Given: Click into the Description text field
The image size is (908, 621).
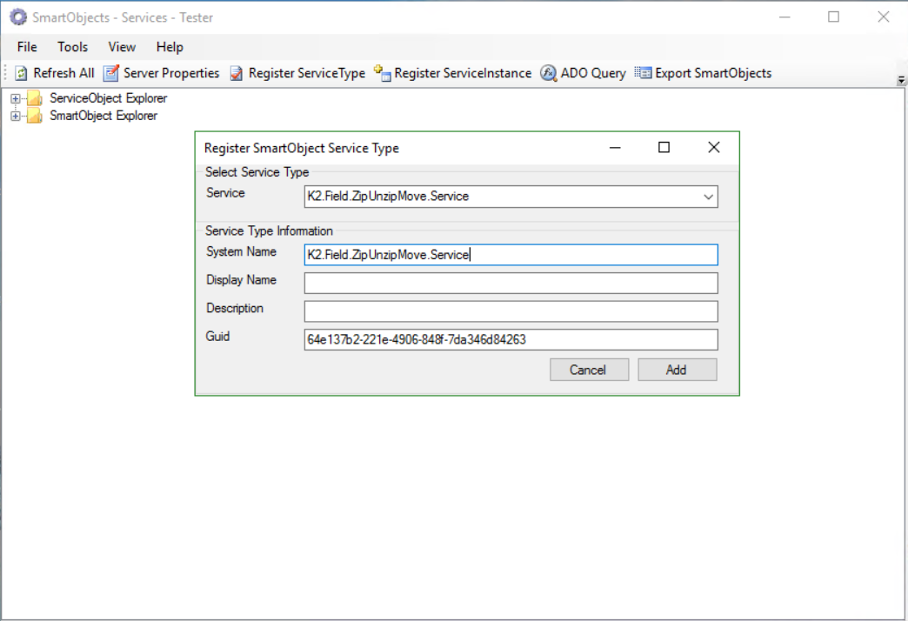Looking at the screenshot, I should coord(511,311).
